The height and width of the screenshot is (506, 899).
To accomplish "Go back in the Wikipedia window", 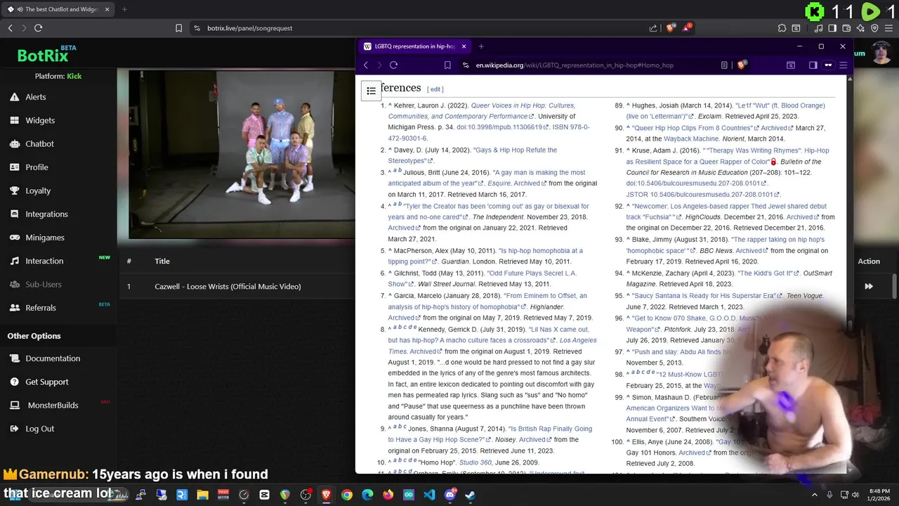I will [365, 65].
